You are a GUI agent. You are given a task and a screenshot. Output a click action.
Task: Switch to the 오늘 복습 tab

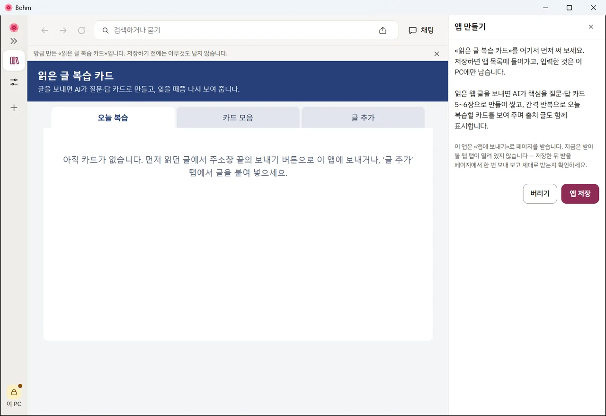pyautogui.click(x=113, y=118)
